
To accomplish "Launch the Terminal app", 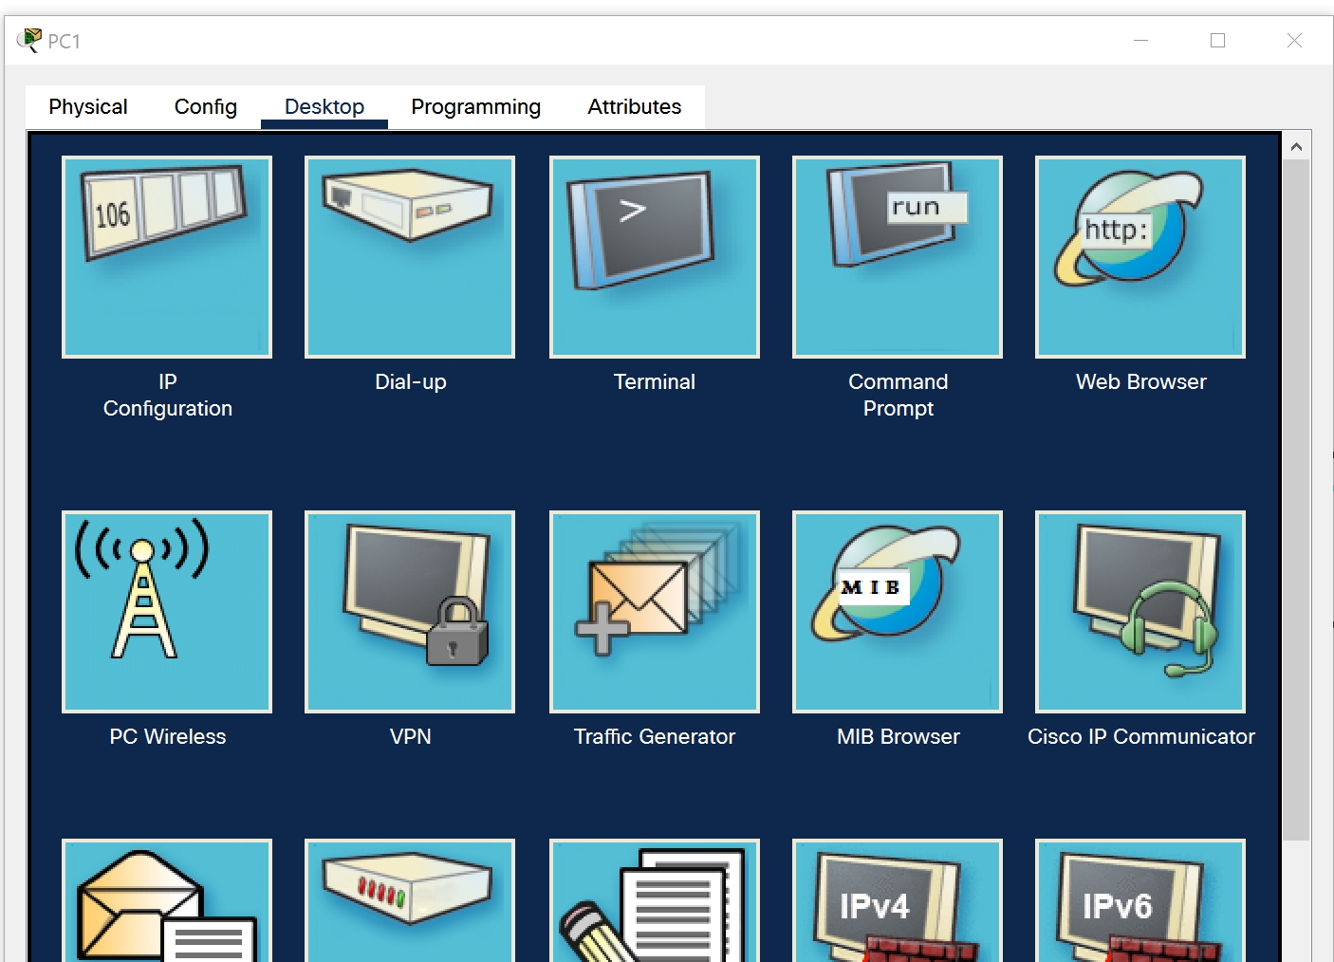I will click(655, 257).
